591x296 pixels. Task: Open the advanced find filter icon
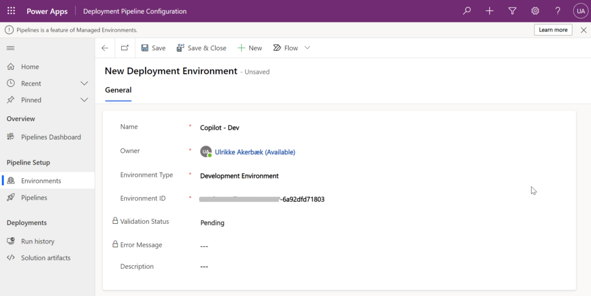[513, 11]
